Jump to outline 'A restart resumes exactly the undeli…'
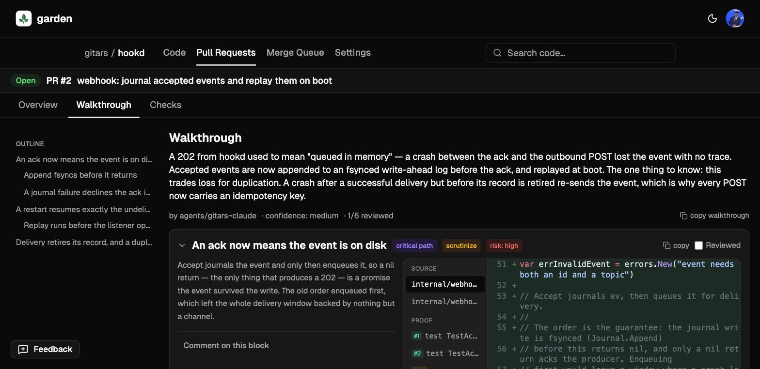The width and height of the screenshot is (760, 369). pos(84,209)
